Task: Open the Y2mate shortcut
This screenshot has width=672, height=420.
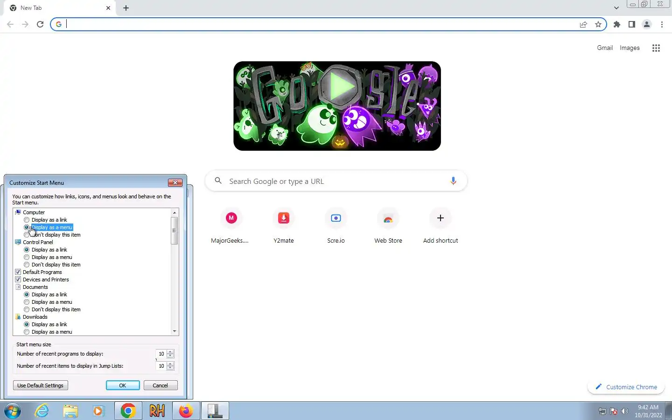Action: [284, 226]
